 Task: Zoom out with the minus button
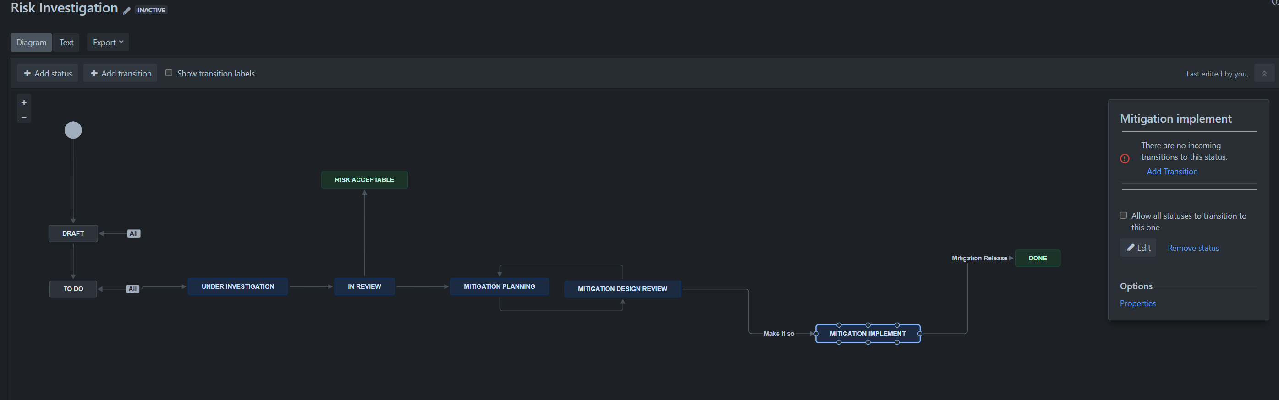click(24, 117)
